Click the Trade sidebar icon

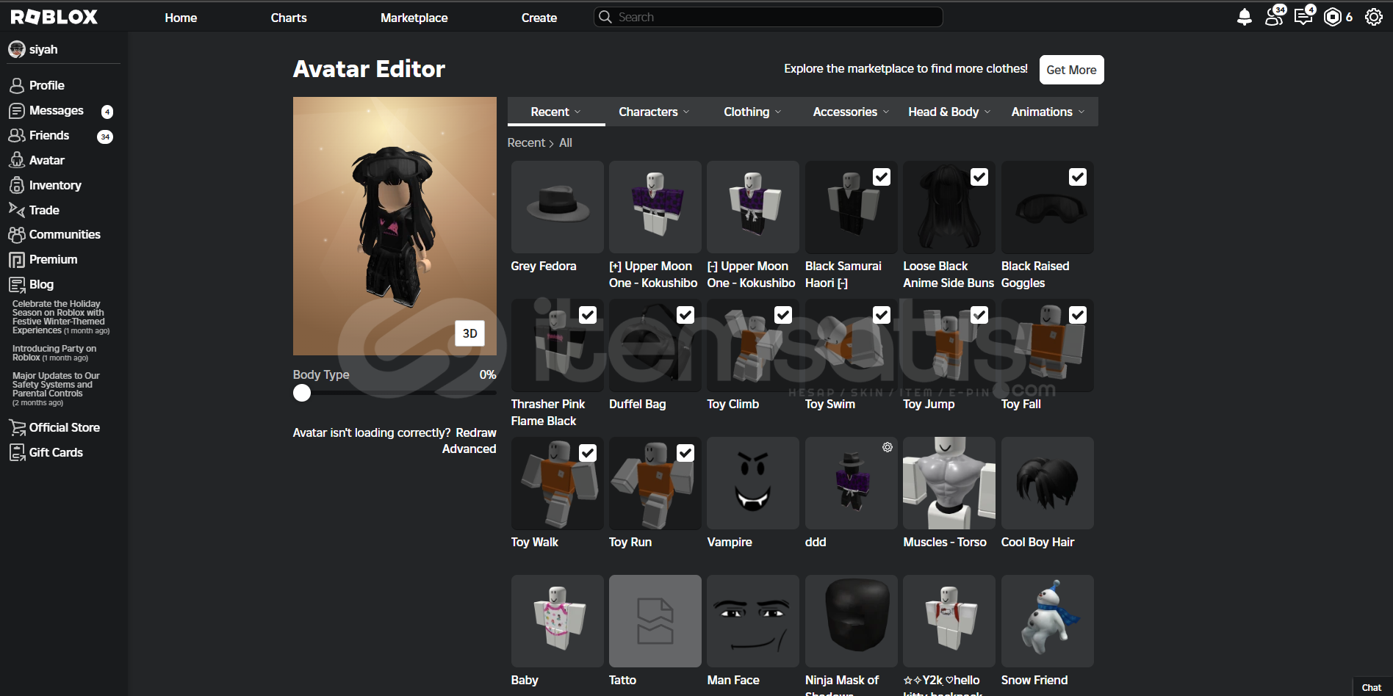(x=17, y=210)
